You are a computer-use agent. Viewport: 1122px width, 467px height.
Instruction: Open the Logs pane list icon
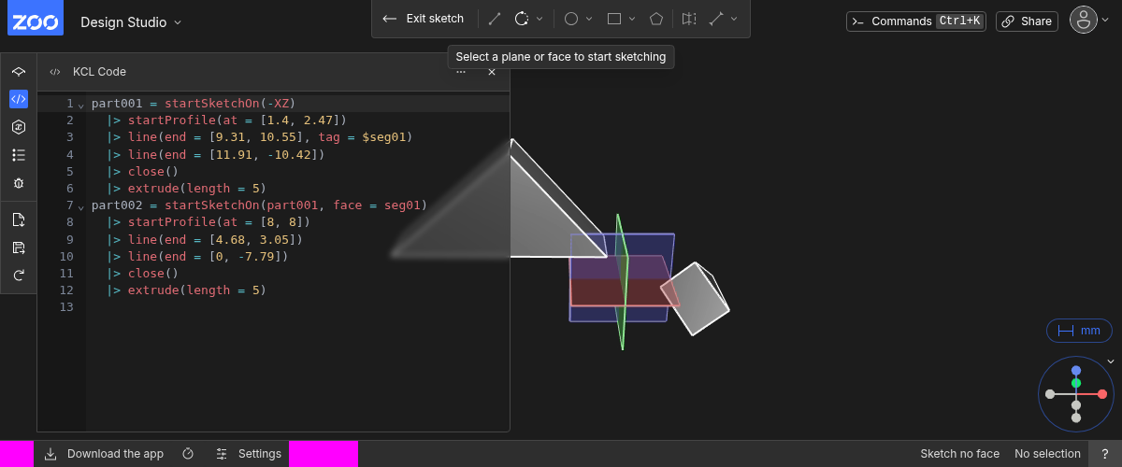click(x=18, y=155)
